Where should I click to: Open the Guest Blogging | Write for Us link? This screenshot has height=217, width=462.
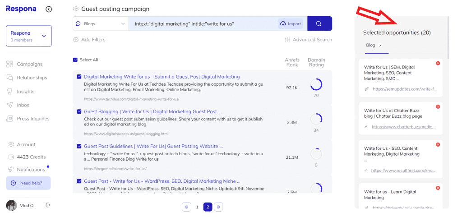(x=152, y=111)
